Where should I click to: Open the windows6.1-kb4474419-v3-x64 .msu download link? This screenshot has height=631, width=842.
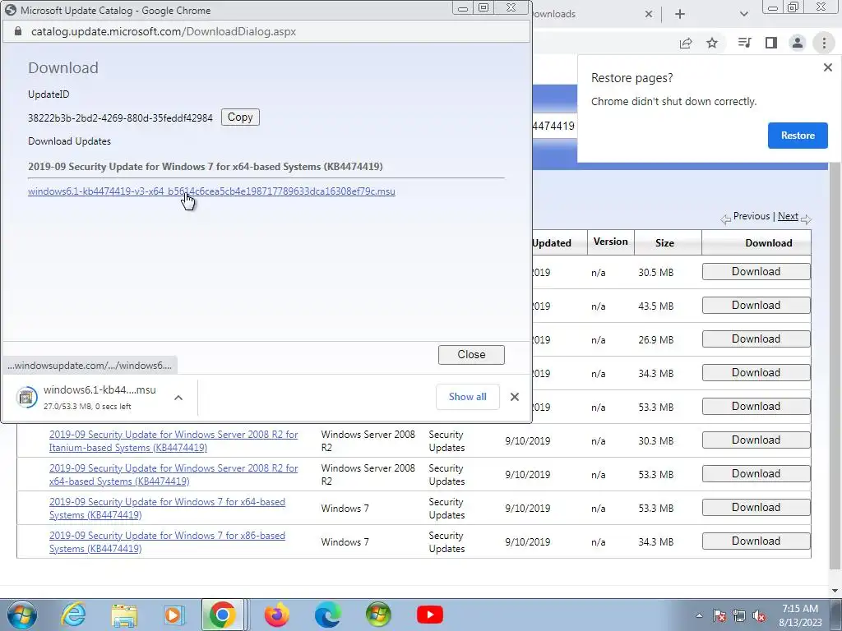[x=211, y=191]
